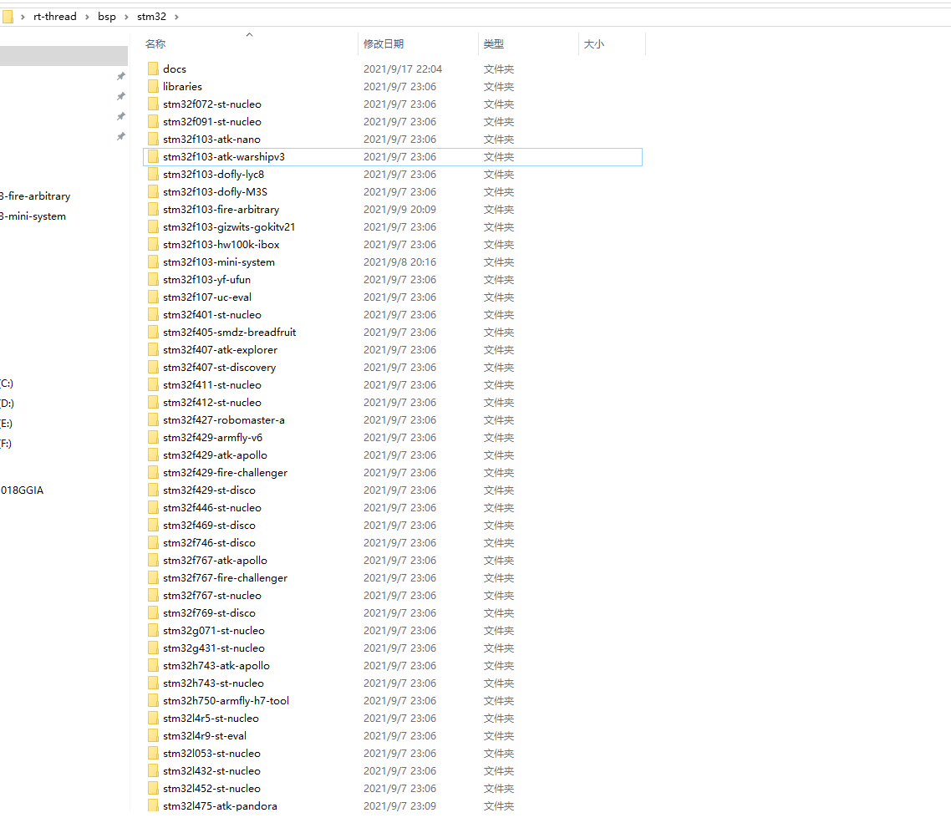Screen dimensions: 951x823
Task: Click folder icon for stm32h750-armfly-h7-tool
Action: click(x=153, y=700)
